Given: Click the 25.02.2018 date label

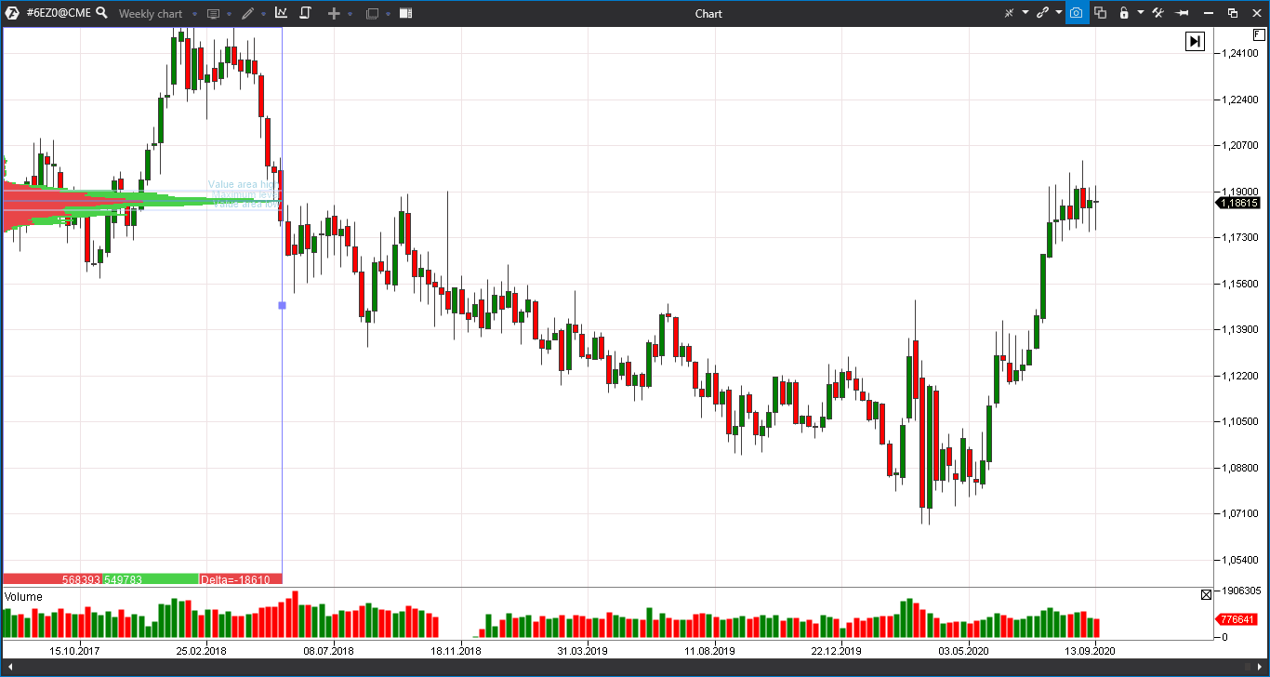Looking at the screenshot, I should coord(202,651).
